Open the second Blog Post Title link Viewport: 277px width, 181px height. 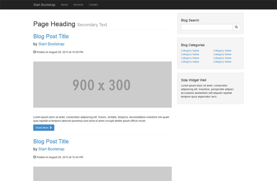click(51, 141)
